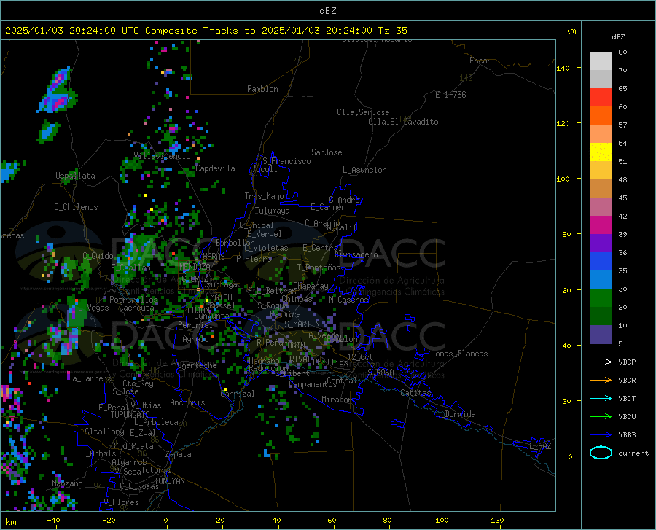Click the white VBCP arrow in legend
656x530 pixels.
coord(601,362)
